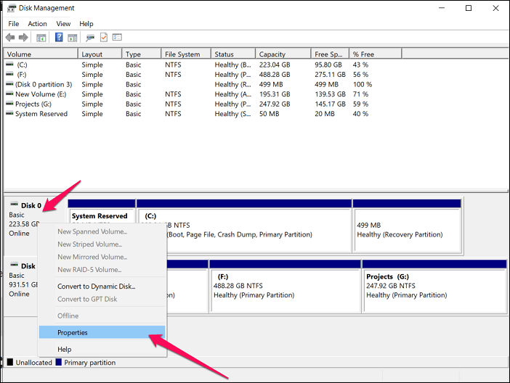The height and width of the screenshot is (383, 510).
Task: Sort by the % Free column header
Action: click(x=376, y=54)
